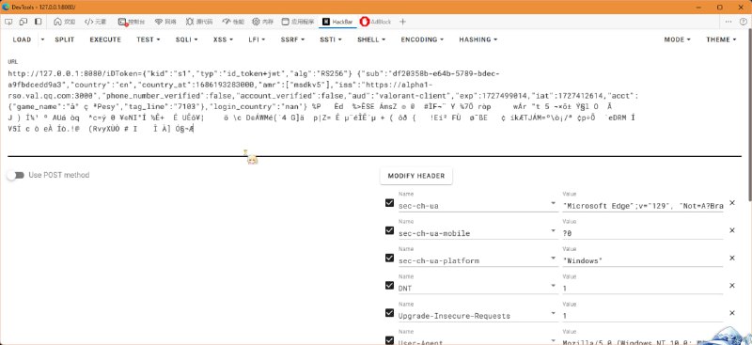Click the EXECUTE button

click(105, 39)
